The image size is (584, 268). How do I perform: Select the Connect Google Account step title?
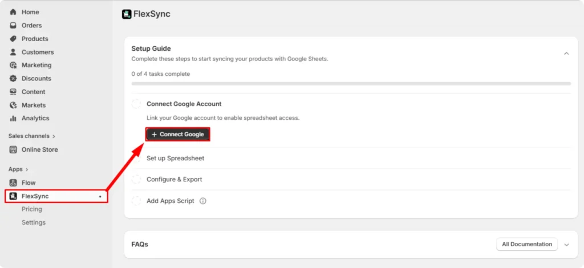[184, 104]
